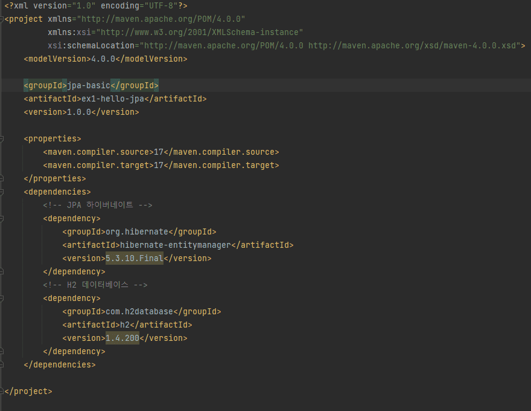Click the highlighted 5.3.10.Final version
Screen dimensions: 531x411
[135, 259]
